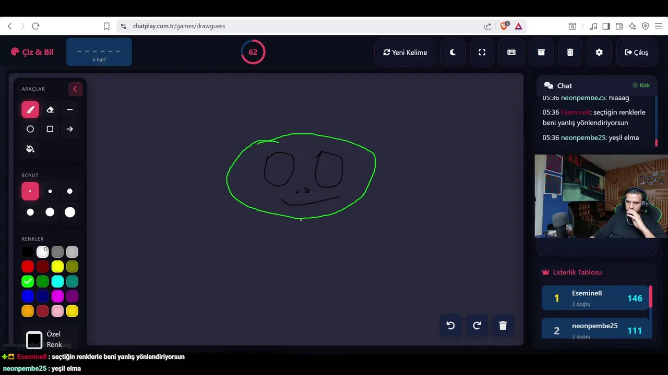Choose the second brush size dot
The image size is (668, 375).
(50, 191)
